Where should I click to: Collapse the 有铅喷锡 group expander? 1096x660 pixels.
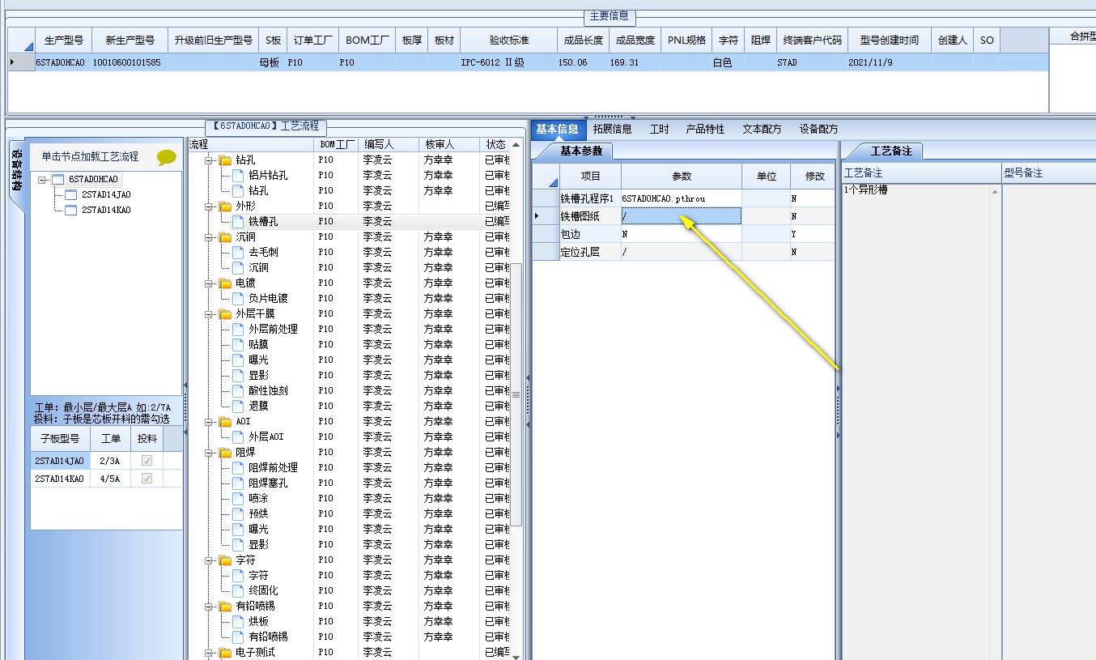tap(210, 607)
